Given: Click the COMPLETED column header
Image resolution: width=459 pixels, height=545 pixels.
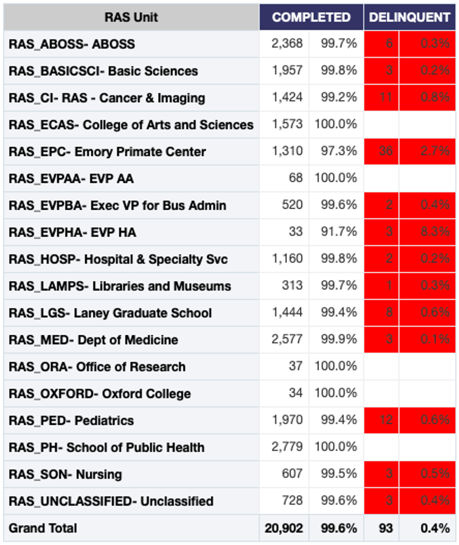Looking at the screenshot, I should point(311,17).
